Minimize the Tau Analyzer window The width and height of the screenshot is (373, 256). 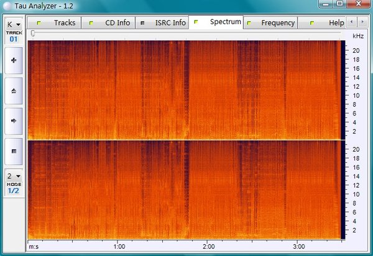click(x=326, y=4)
